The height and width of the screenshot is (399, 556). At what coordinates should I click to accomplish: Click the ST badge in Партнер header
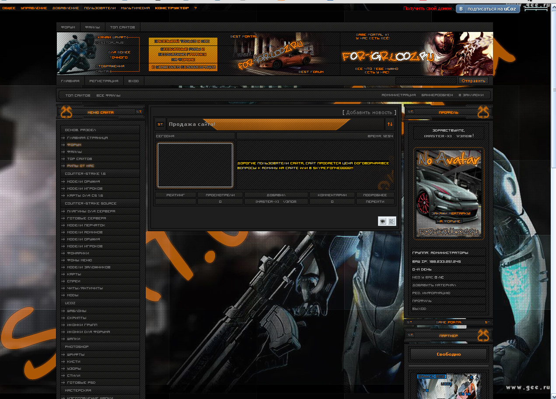pos(410,335)
